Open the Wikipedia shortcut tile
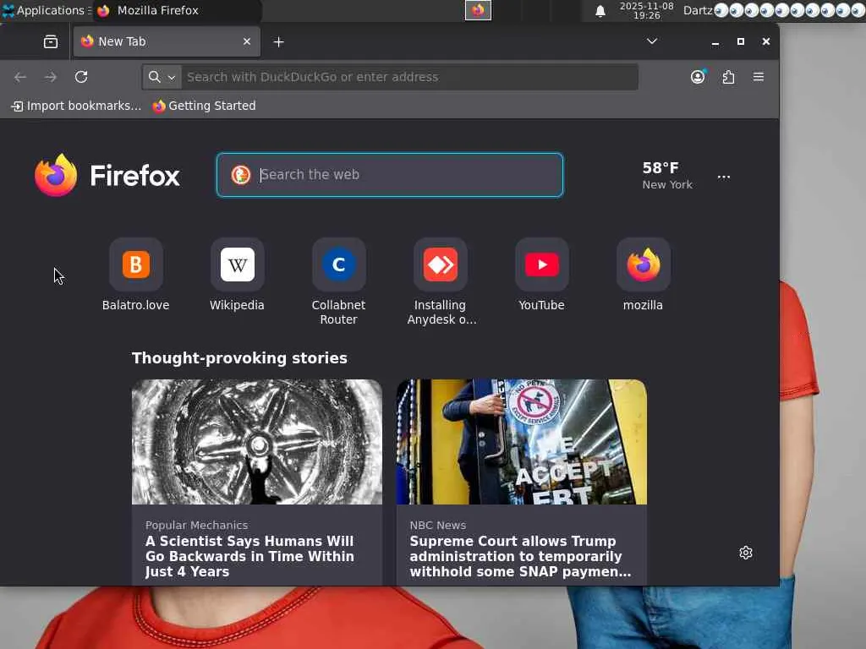The height and width of the screenshot is (649, 866). point(237,275)
